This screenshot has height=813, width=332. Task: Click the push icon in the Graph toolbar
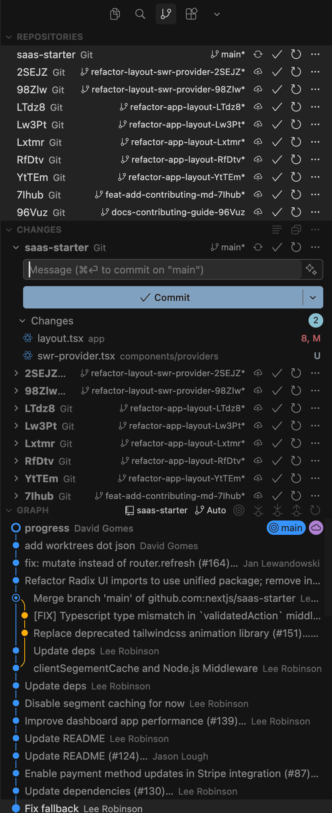[296, 510]
